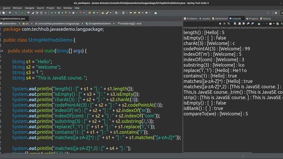Viewport: 283px width, 159px height.
Task: Open the Debug button dropdown arrow
Action: pos(55,13)
